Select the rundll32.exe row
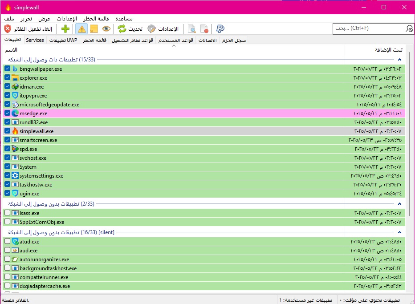 coord(204,122)
